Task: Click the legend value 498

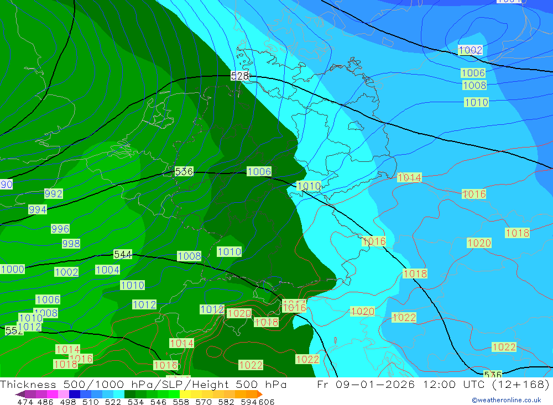Action: point(67,402)
